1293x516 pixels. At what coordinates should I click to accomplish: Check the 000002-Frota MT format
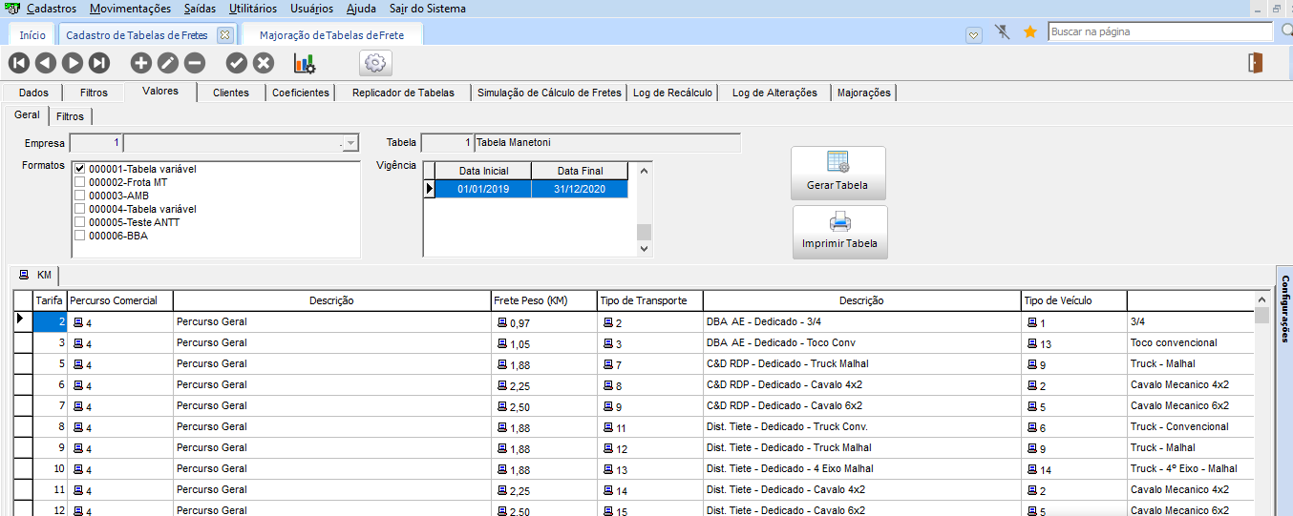pyautogui.click(x=80, y=182)
